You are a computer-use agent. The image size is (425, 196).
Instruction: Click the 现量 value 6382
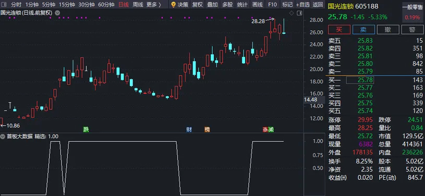(366, 144)
